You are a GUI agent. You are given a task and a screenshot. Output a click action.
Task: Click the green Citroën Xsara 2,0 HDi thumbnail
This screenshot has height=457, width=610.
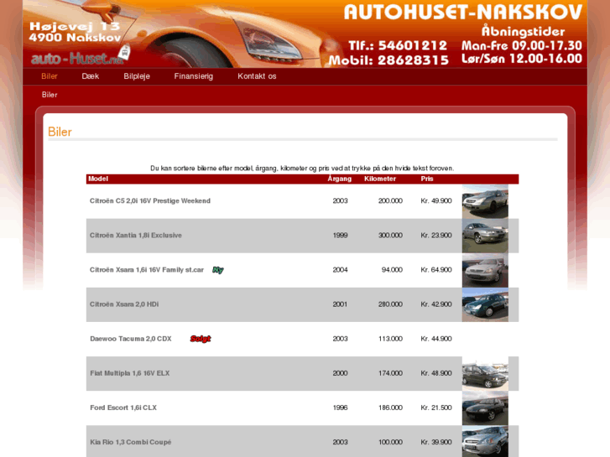(x=485, y=305)
